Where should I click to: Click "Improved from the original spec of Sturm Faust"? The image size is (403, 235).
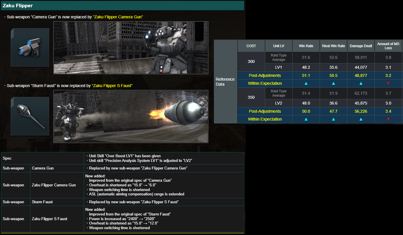click(x=130, y=214)
